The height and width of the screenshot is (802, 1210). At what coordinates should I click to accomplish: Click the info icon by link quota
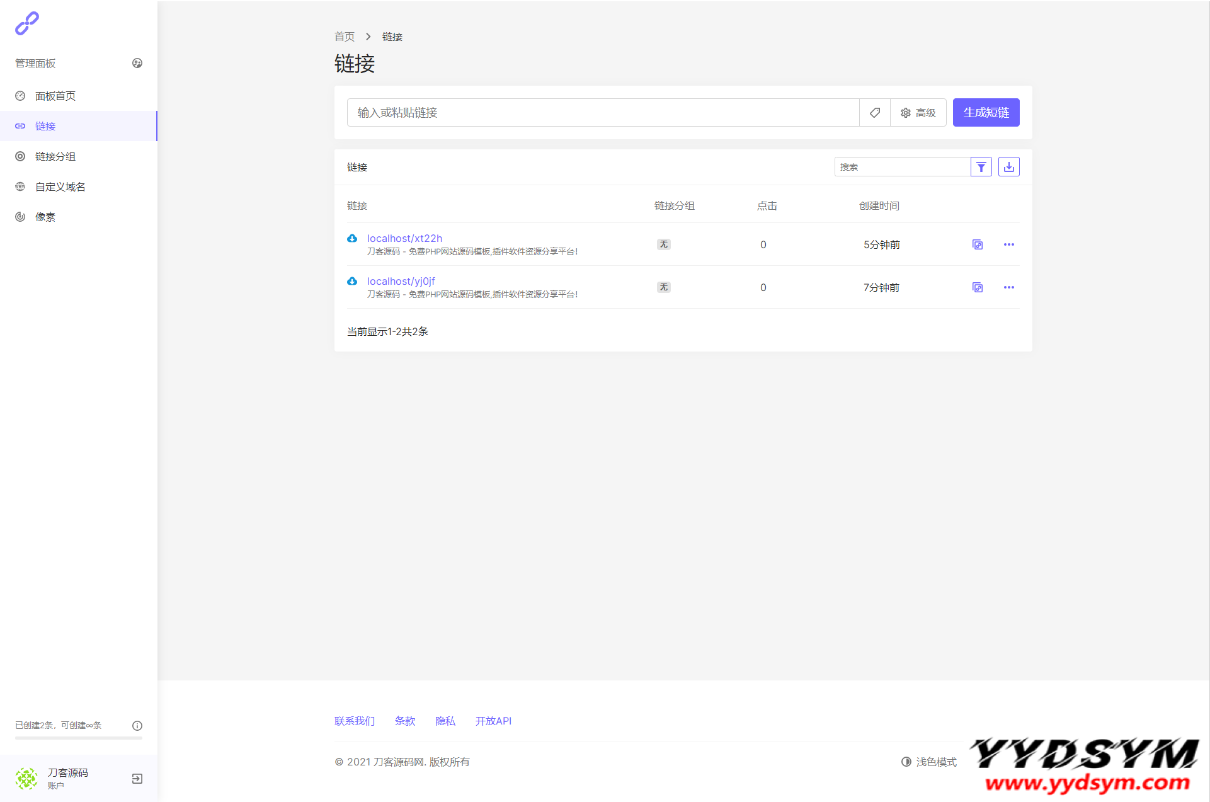click(137, 726)
